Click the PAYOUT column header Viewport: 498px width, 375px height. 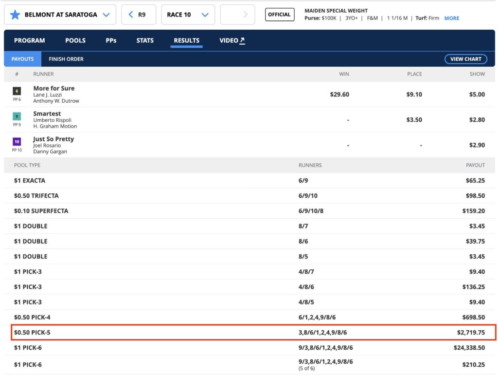(476, 165)
